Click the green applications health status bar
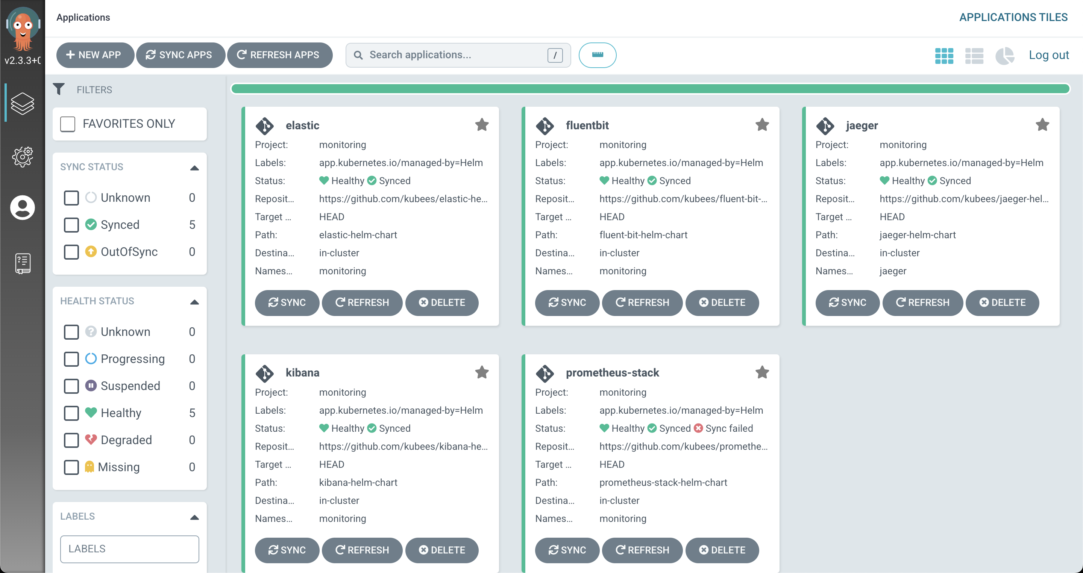The image size is (1083, 573). point(651,89)
